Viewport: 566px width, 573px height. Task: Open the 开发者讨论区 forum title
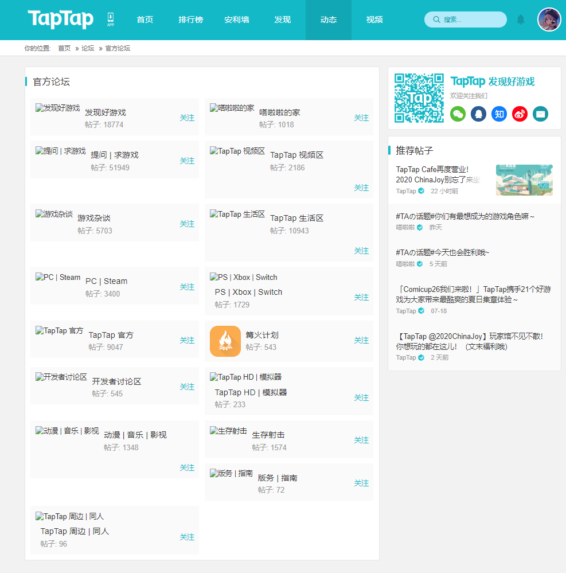click(116, 381)
